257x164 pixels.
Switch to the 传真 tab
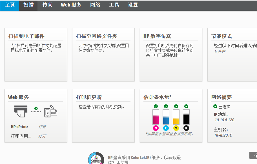point(47,5)
